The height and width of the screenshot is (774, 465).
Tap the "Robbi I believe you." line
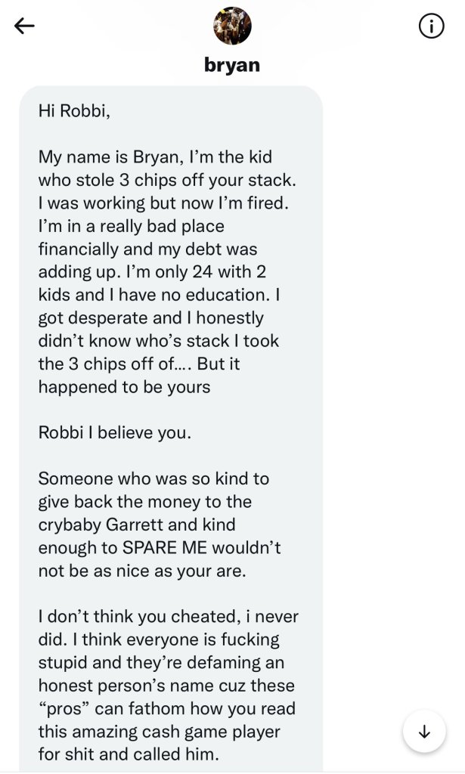tap(115, 432)
